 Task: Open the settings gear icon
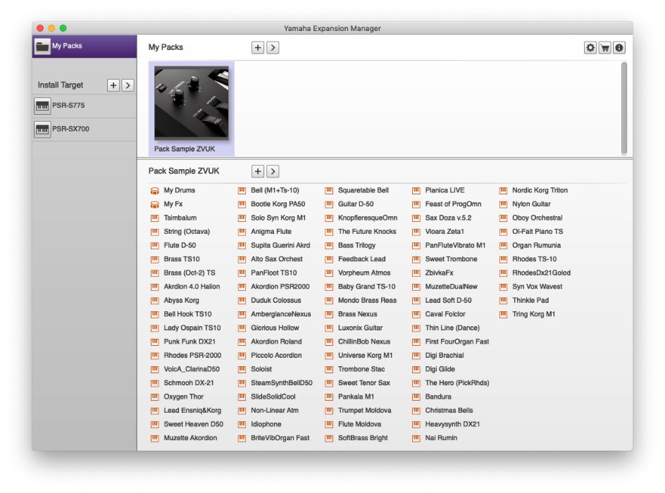point(590,47)
